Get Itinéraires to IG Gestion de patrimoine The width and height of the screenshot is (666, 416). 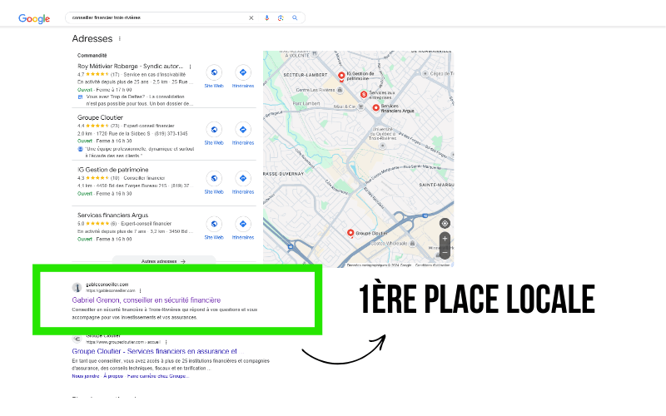click(x=243, y=182)
